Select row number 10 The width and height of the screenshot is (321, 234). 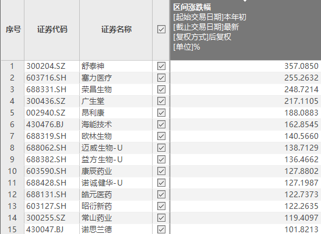pyautogui.click(x=13, y=171)
